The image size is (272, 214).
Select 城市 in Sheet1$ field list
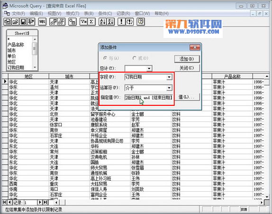[12, 51]
